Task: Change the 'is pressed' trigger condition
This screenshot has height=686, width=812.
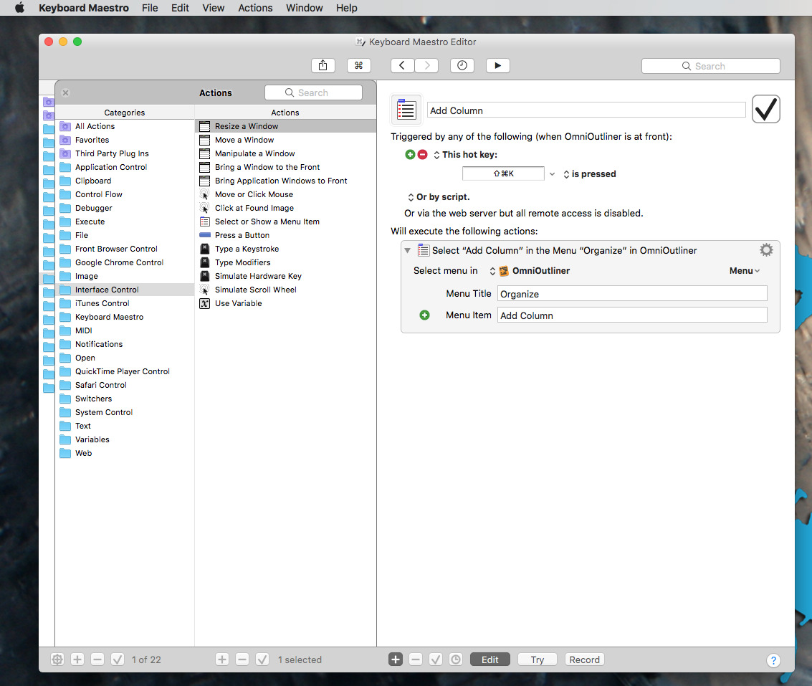Action: click(590, 174)
